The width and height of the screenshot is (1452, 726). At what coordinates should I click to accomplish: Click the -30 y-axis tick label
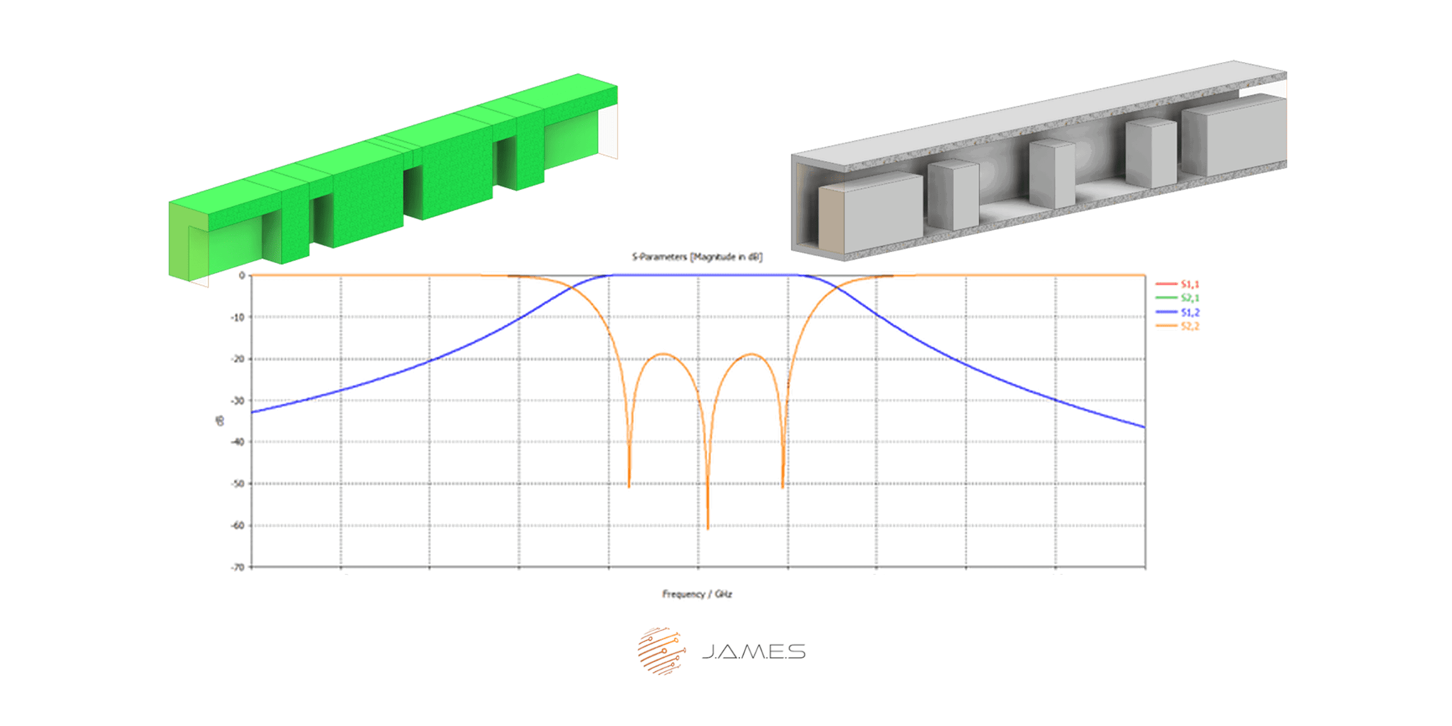[x=238, y=400]
